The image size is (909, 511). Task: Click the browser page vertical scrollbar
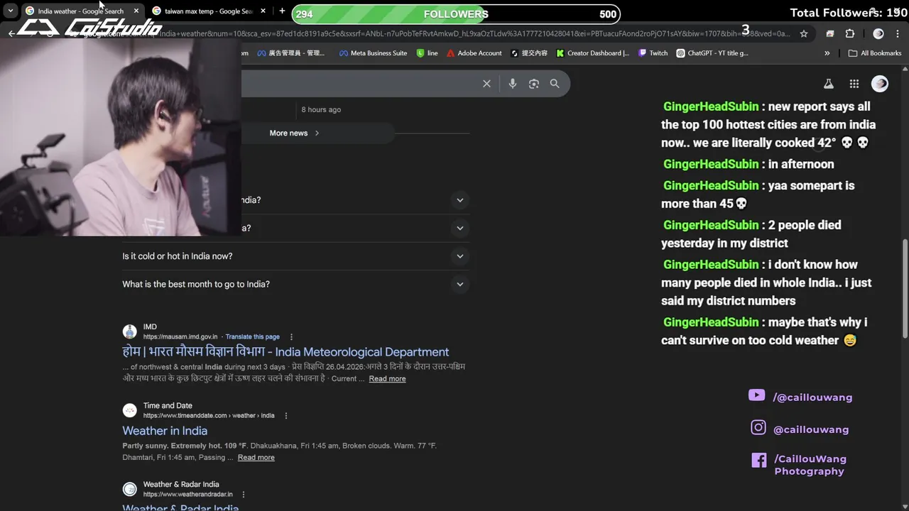[x=905, y=287]
